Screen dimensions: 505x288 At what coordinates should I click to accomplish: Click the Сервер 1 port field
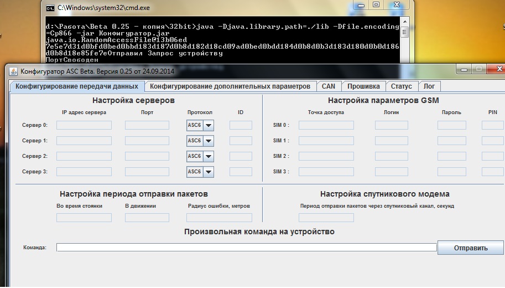[x=147, y=141]
